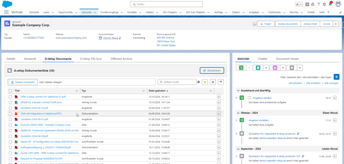The image size is (344, 164).
Task: Open Opportunities in the navigation bar
Action: [65, 12]
